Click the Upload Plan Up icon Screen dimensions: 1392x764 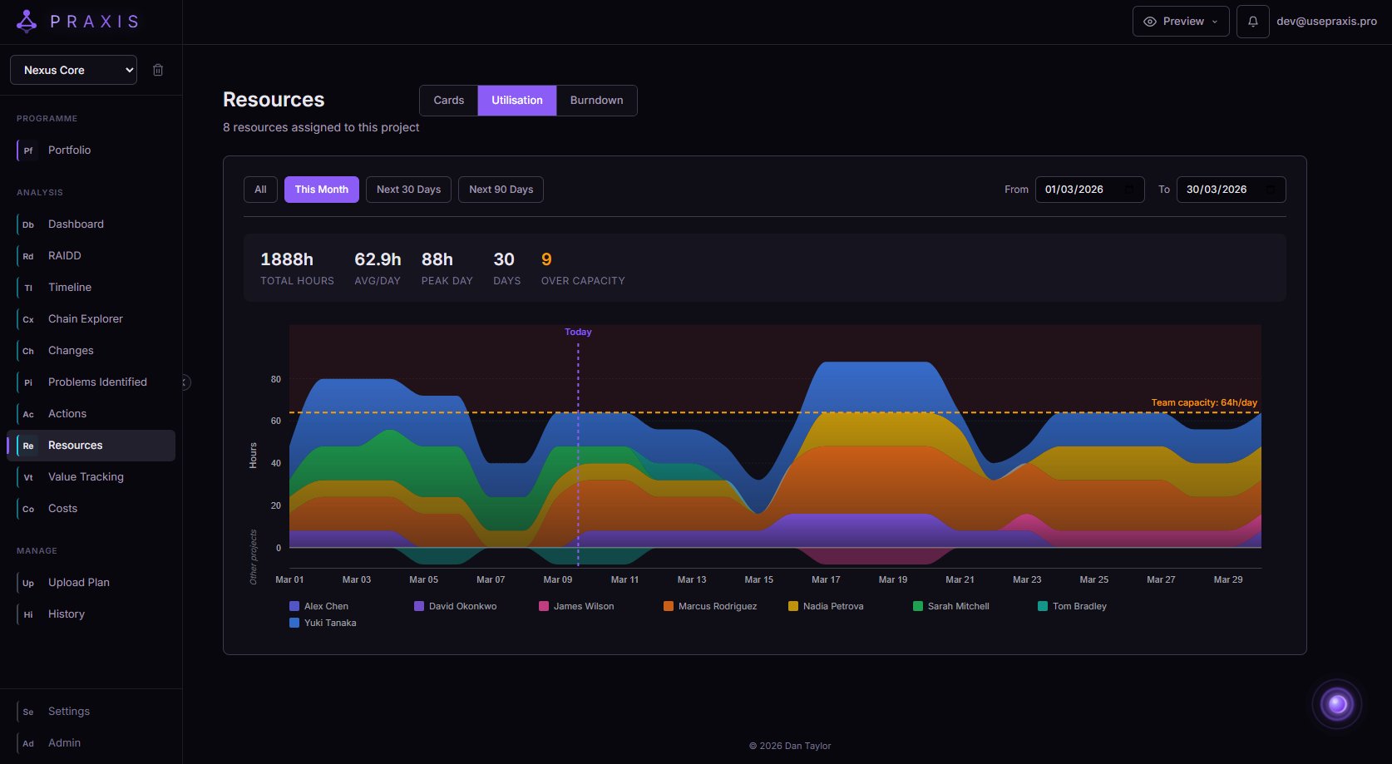coord(28,583)
